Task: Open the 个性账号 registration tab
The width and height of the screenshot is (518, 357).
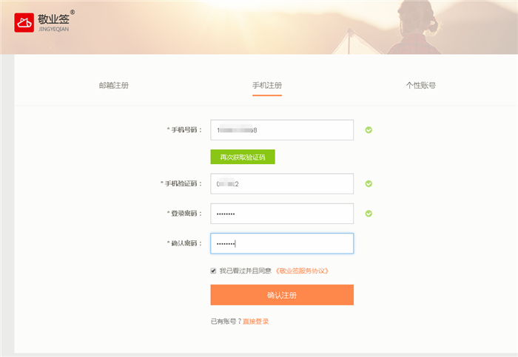Action: [420, 85]
